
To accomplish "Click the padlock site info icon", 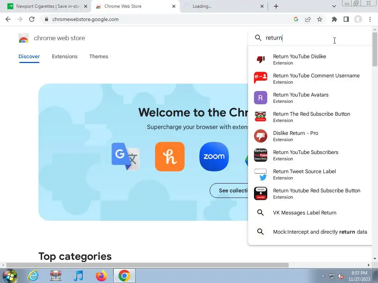I will pyautogui.click(x=47, y=19).
